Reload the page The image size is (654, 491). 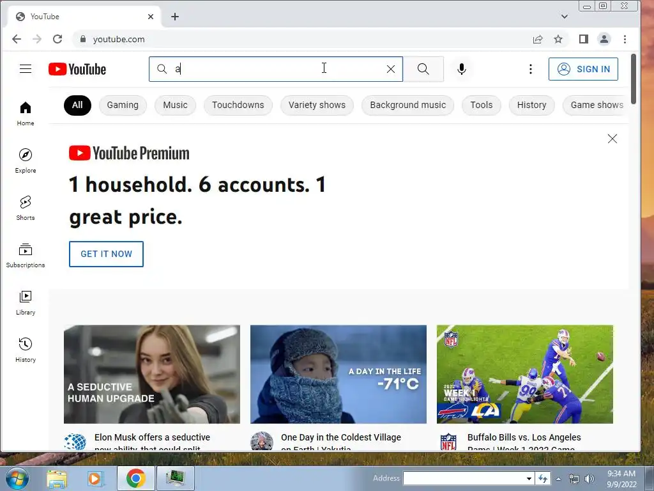(x=57, y=39)
